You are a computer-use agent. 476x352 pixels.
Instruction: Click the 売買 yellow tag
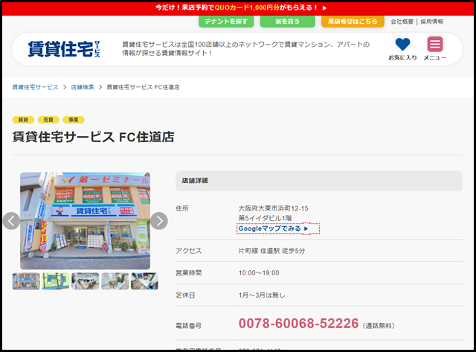click(x=48, y=120)
